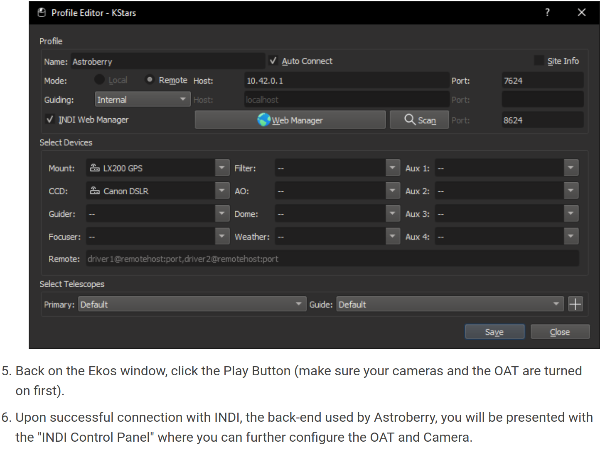Click the Web Manager globe icon

click(x=264, y=120)
